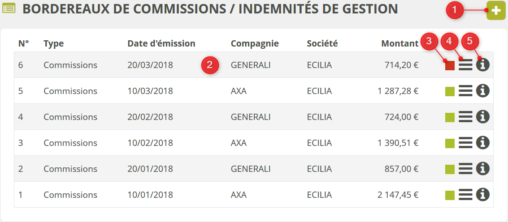Viewport: 508px width, 222px height.
Task: Click the Date d'émission column header
Action: click(x=161, y=43)
